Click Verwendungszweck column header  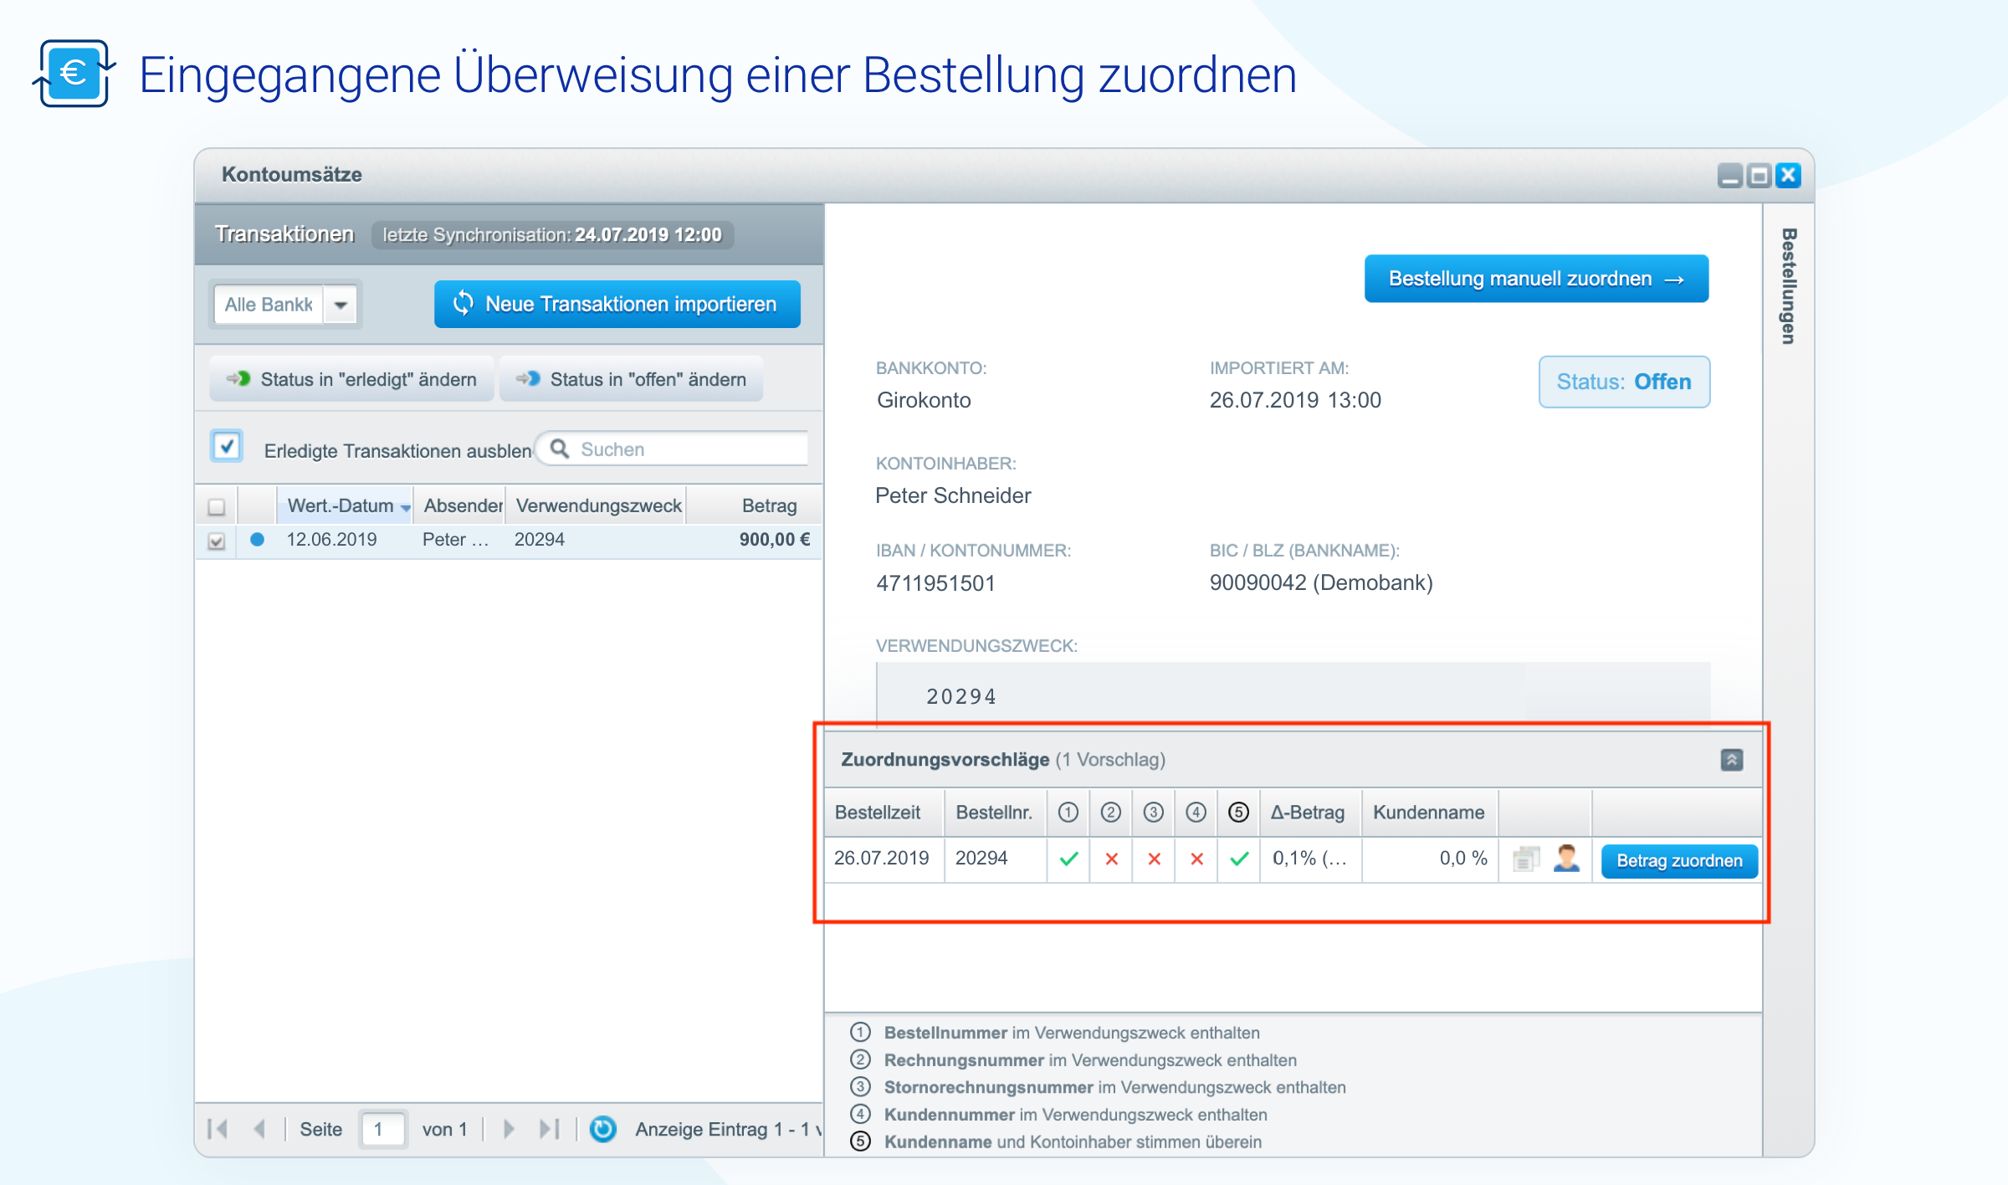597,505
